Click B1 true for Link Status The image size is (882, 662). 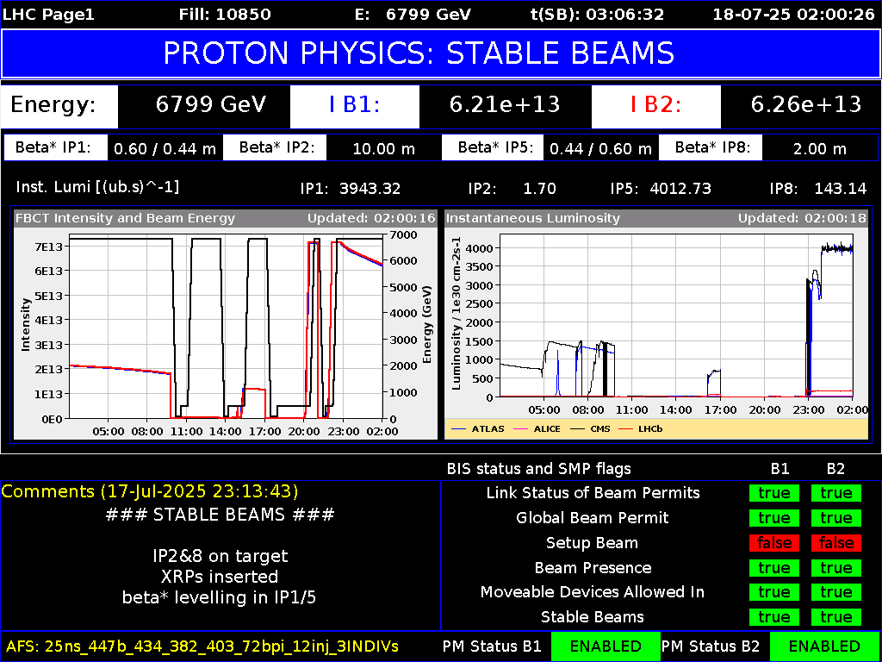click(774, 493)
